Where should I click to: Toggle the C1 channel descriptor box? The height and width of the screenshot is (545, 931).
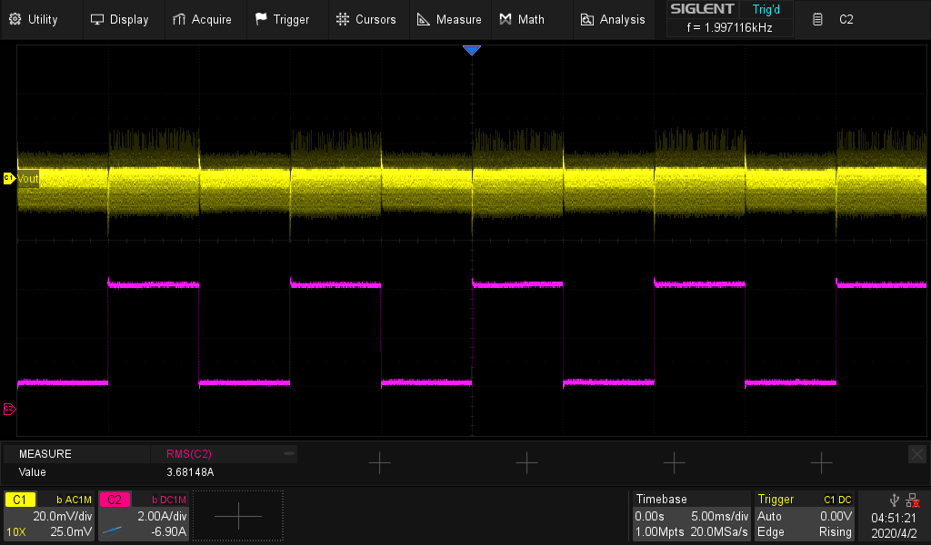[x=49, y=516]
